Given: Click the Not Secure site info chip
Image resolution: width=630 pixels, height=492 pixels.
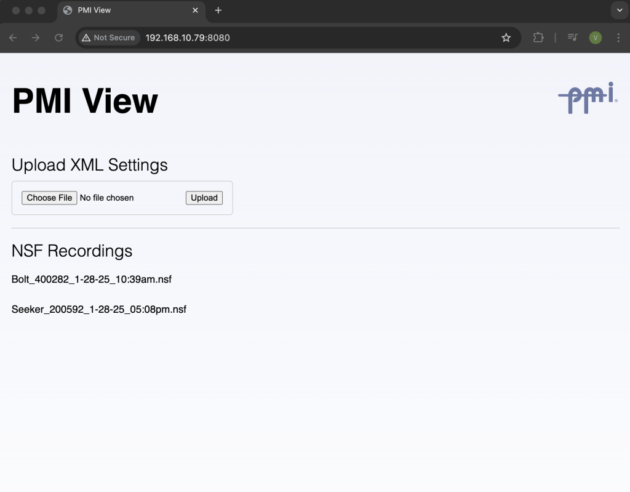Looking at the screenshot, I should (108, 38).
